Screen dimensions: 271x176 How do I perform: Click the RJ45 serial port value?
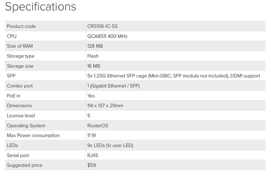(93, 155)
